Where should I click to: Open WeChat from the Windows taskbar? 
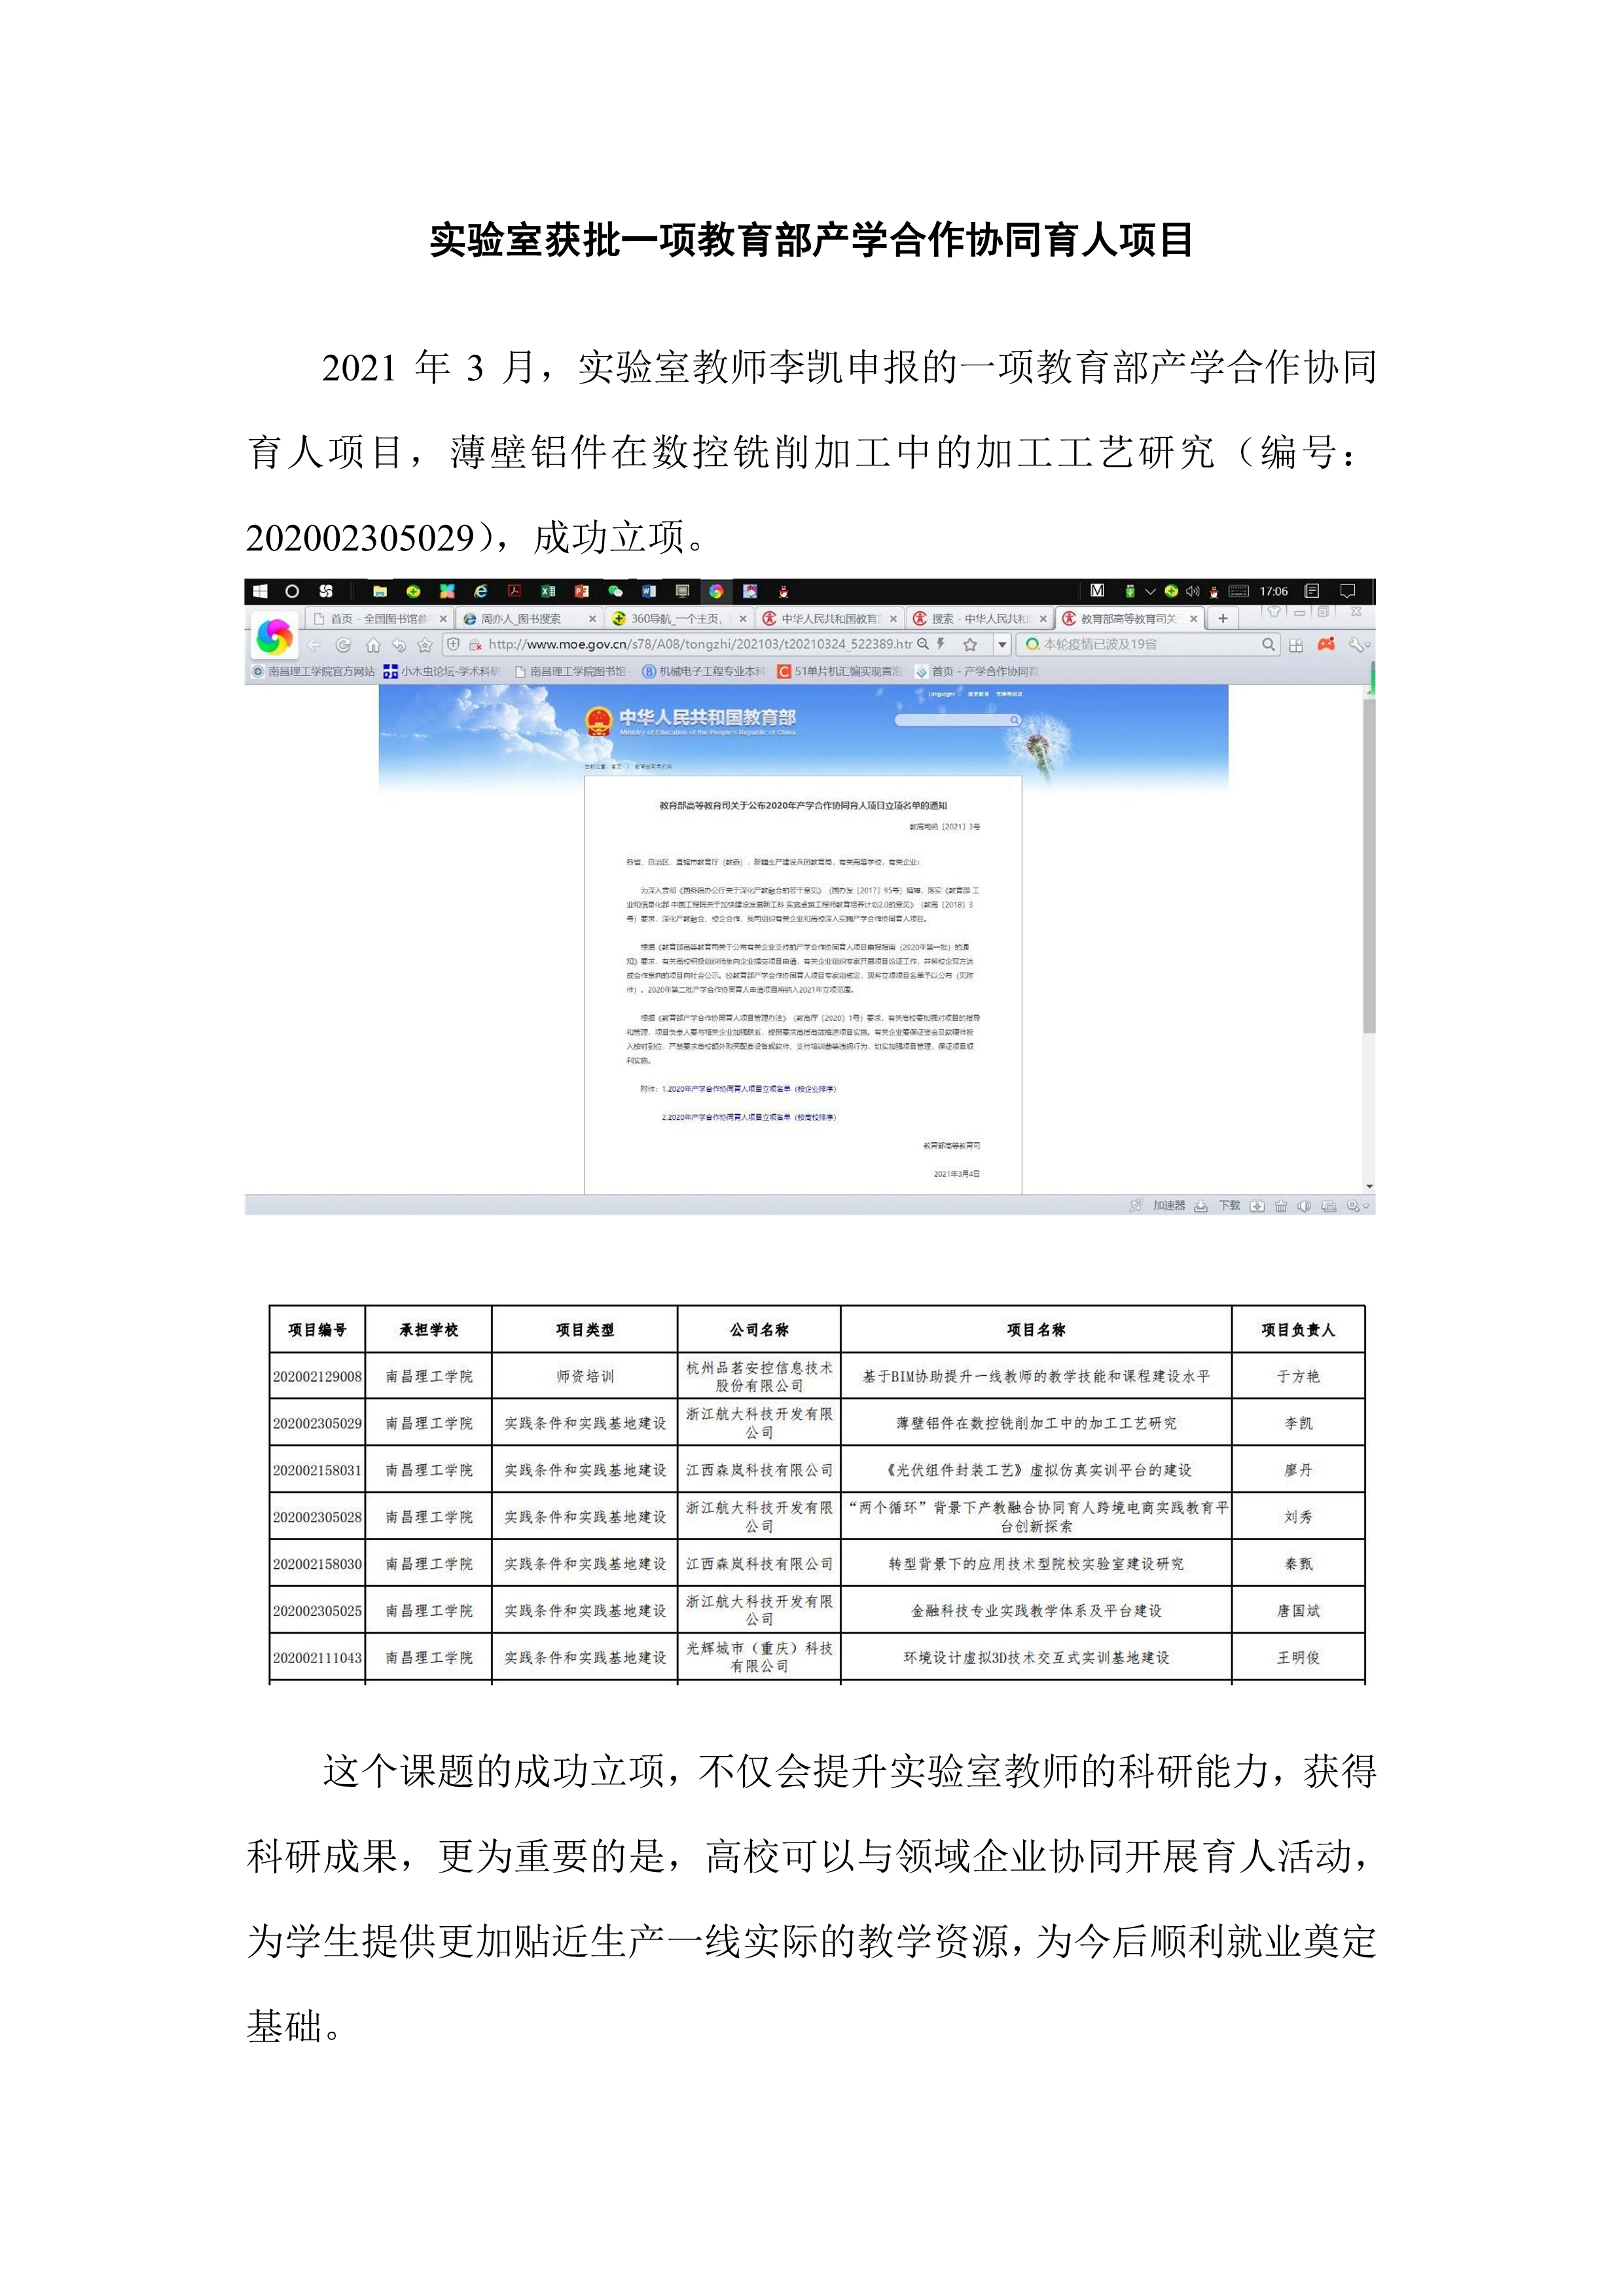click(615, 591)
